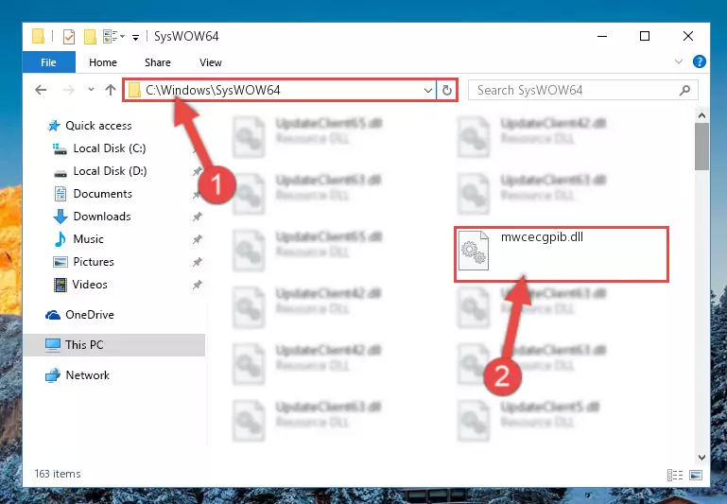The width and height of the screenshot is (727, 504).
Task: Open Music in the sidebar
Action: (x=88, y=239)
